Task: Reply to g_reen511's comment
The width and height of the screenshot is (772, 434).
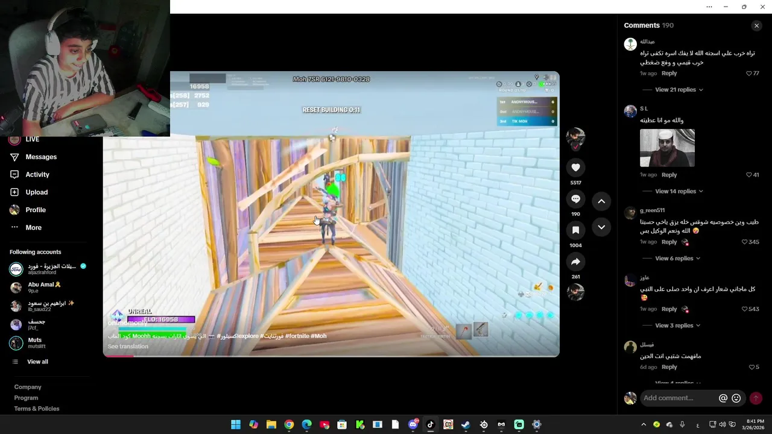Action: [669, 242]
